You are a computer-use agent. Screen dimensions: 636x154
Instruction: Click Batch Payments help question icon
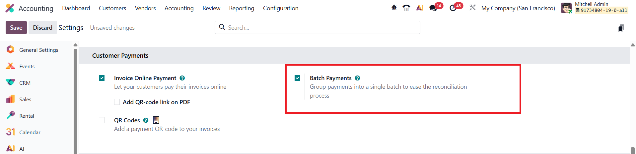357,78
